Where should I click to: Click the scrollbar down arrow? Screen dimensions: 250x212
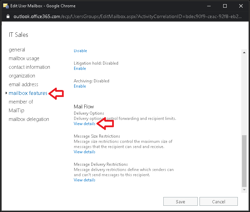pos(244,189)
